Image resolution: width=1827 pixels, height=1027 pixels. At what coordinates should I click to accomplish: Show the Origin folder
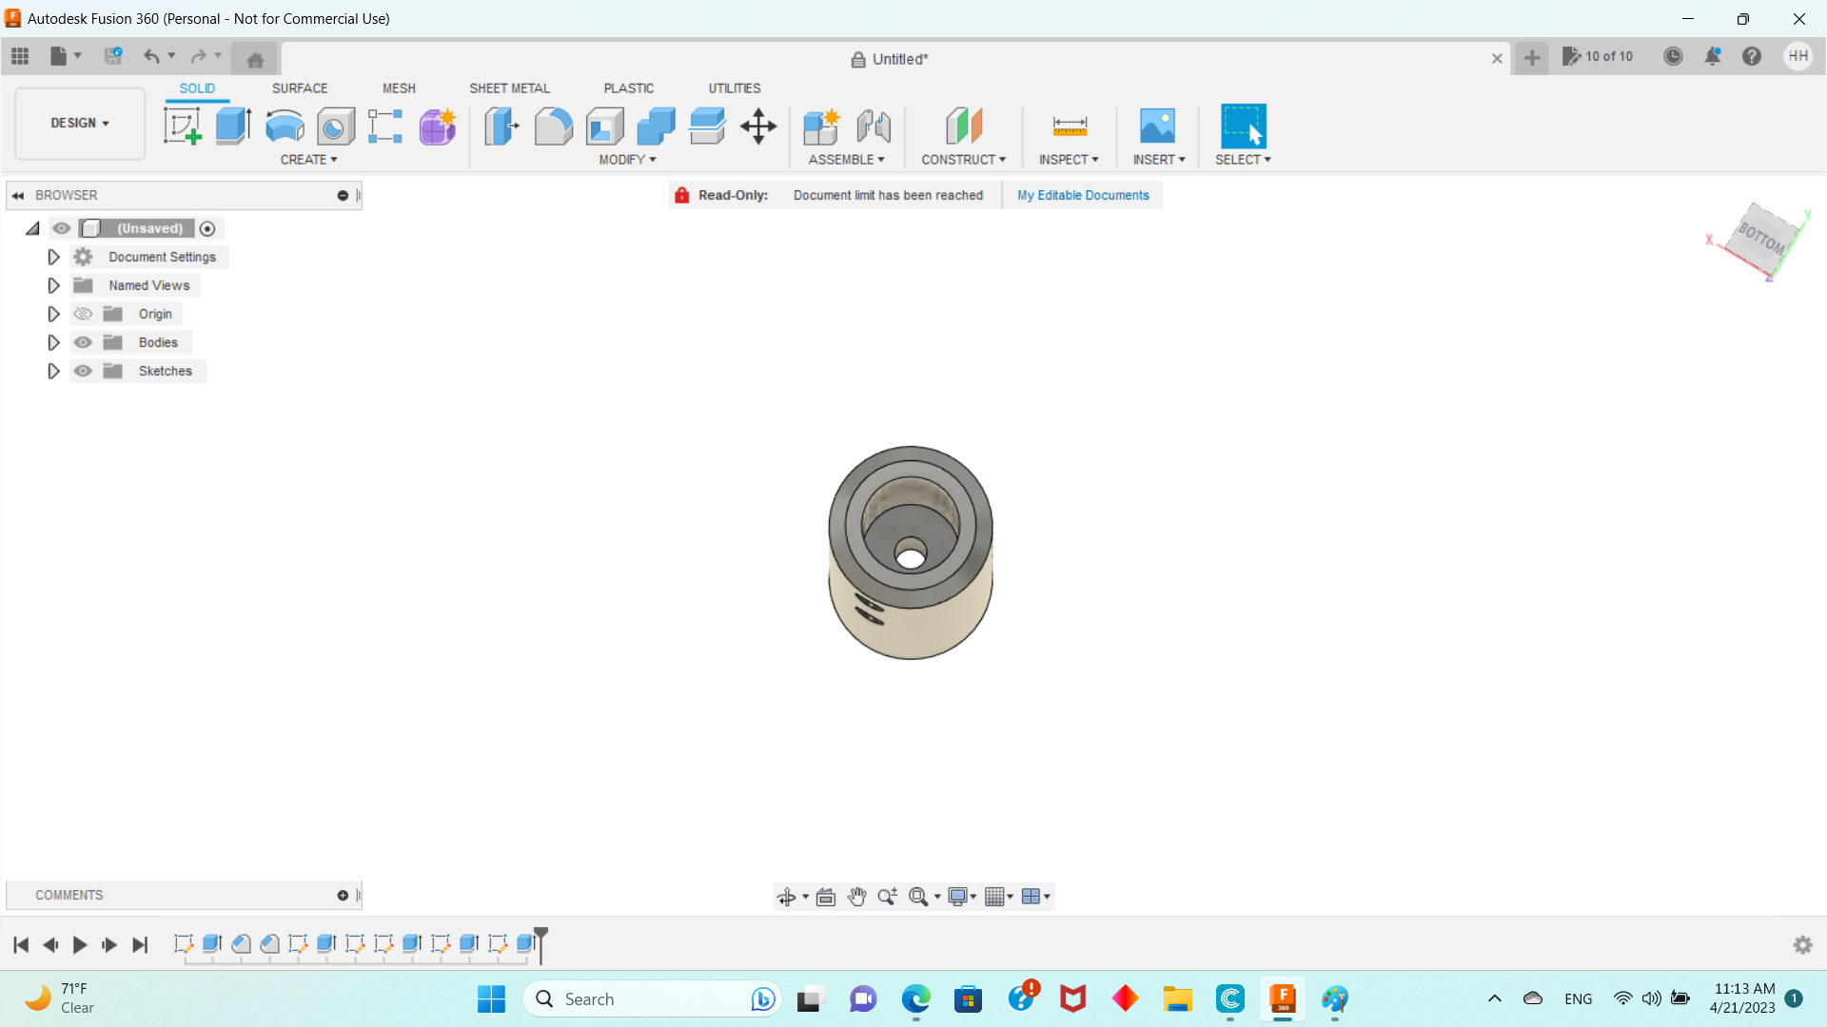coord(83,314)
